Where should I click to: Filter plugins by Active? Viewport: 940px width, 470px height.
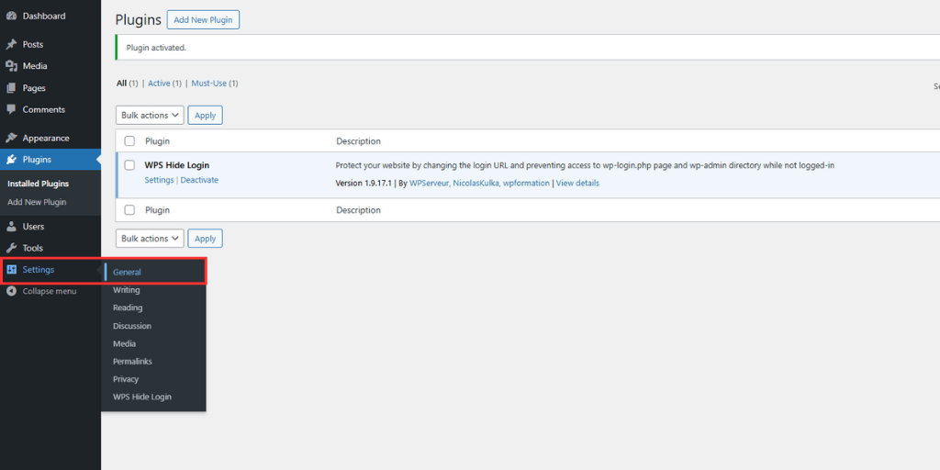[159, 84]
